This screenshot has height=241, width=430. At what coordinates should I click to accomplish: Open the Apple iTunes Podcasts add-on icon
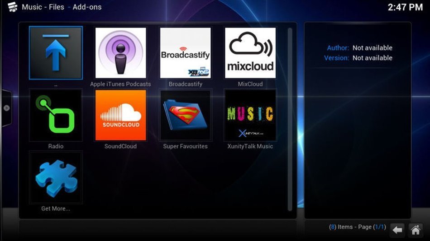(121, 53)
